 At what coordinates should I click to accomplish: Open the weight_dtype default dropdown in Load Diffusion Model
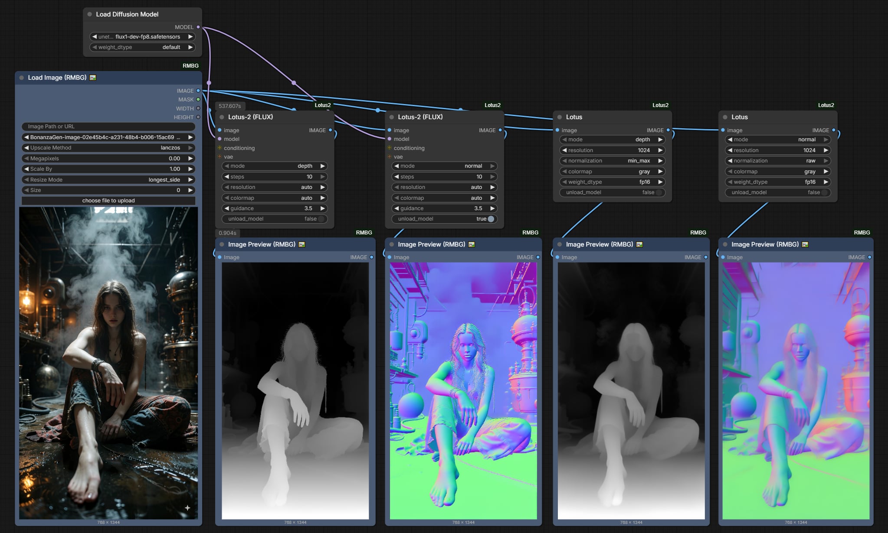tap(142, 47)
